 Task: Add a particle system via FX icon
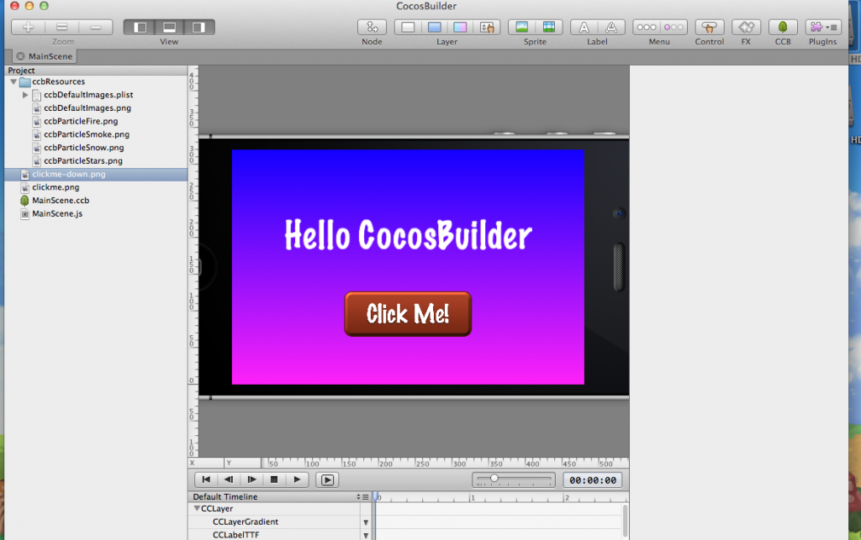[746, 27]
